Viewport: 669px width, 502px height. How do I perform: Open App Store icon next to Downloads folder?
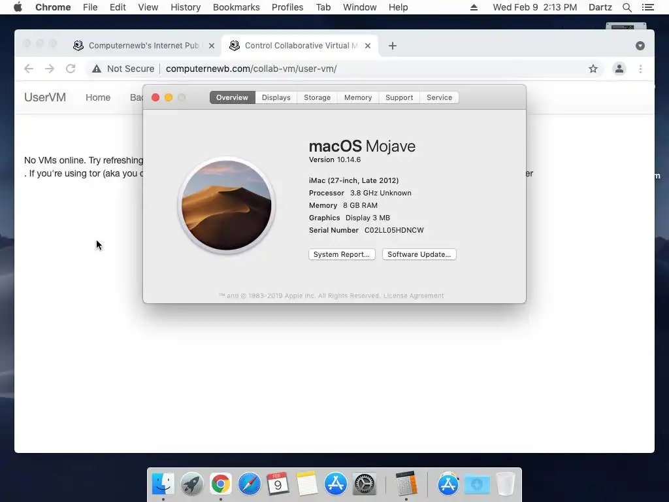pyautogui.click(x=448, y=484)
